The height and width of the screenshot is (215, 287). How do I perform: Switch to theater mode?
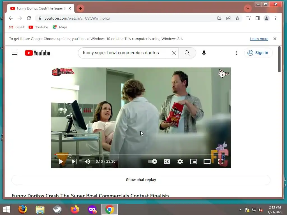[x=207, y=162]
